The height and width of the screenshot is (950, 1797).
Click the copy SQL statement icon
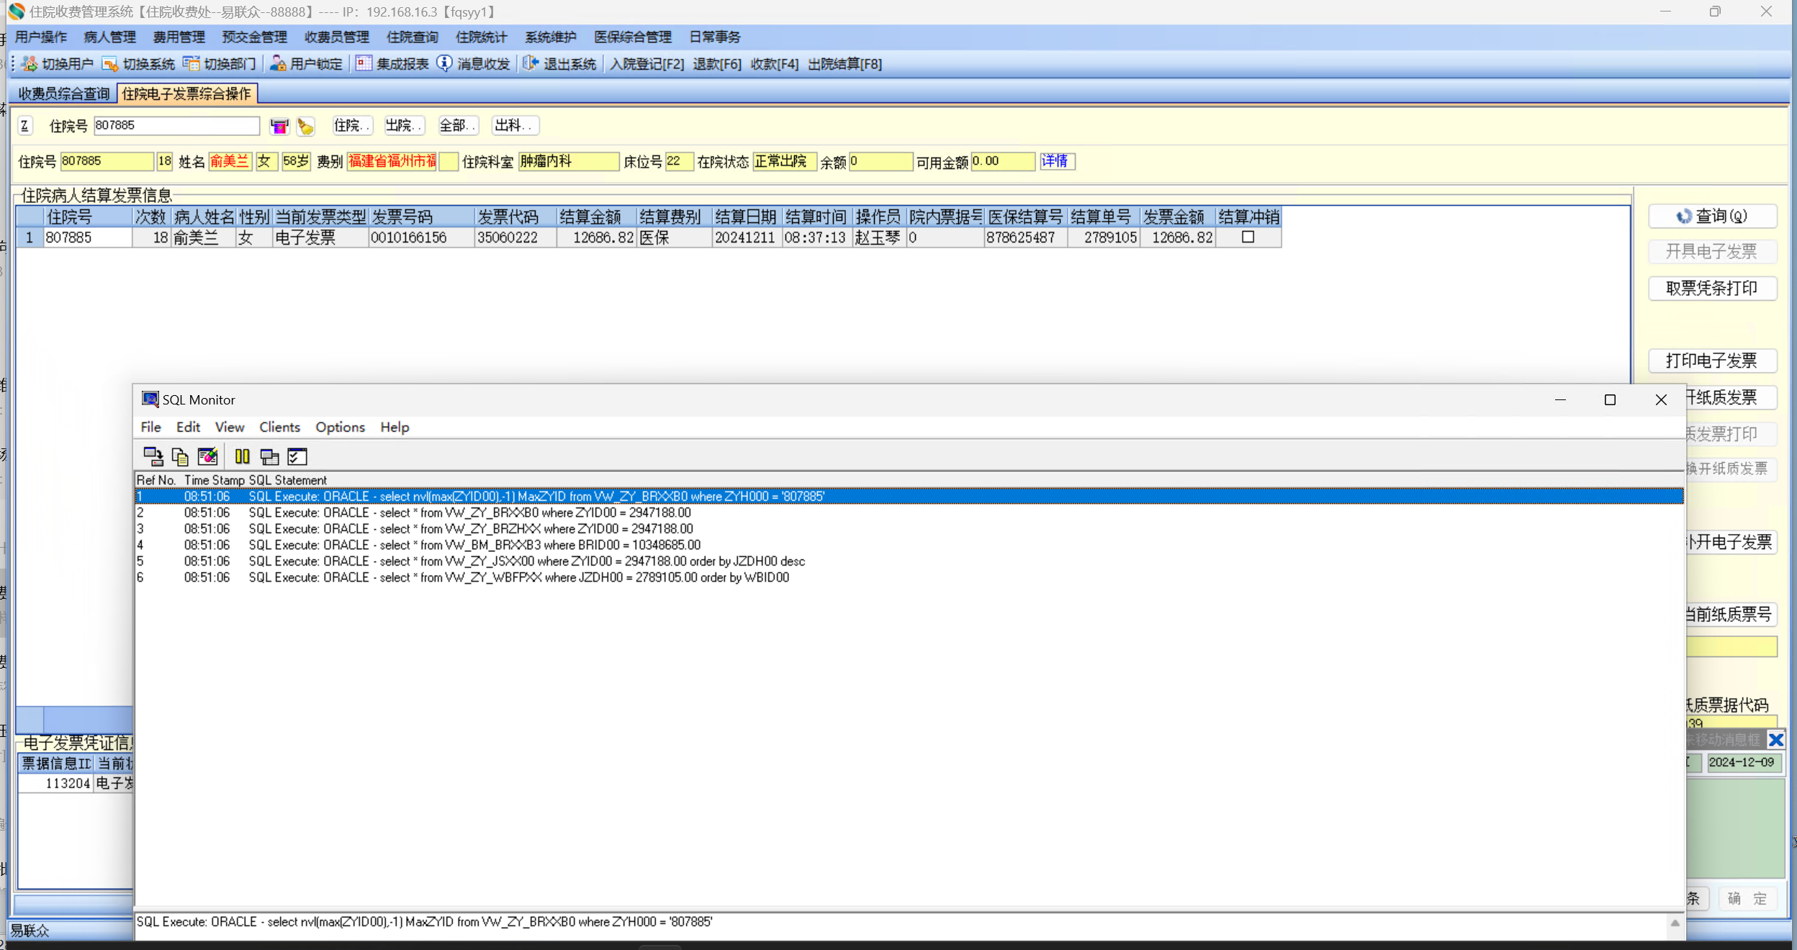pyautogui.click(x=180, y=456)
